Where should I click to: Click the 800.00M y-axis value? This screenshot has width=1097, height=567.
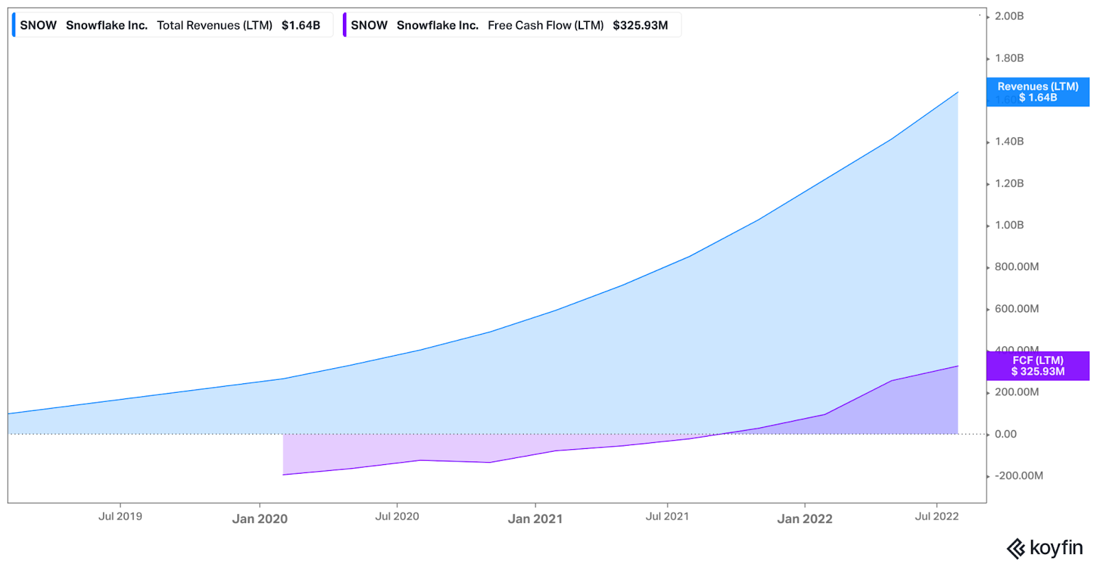(x=1017, y=267)
